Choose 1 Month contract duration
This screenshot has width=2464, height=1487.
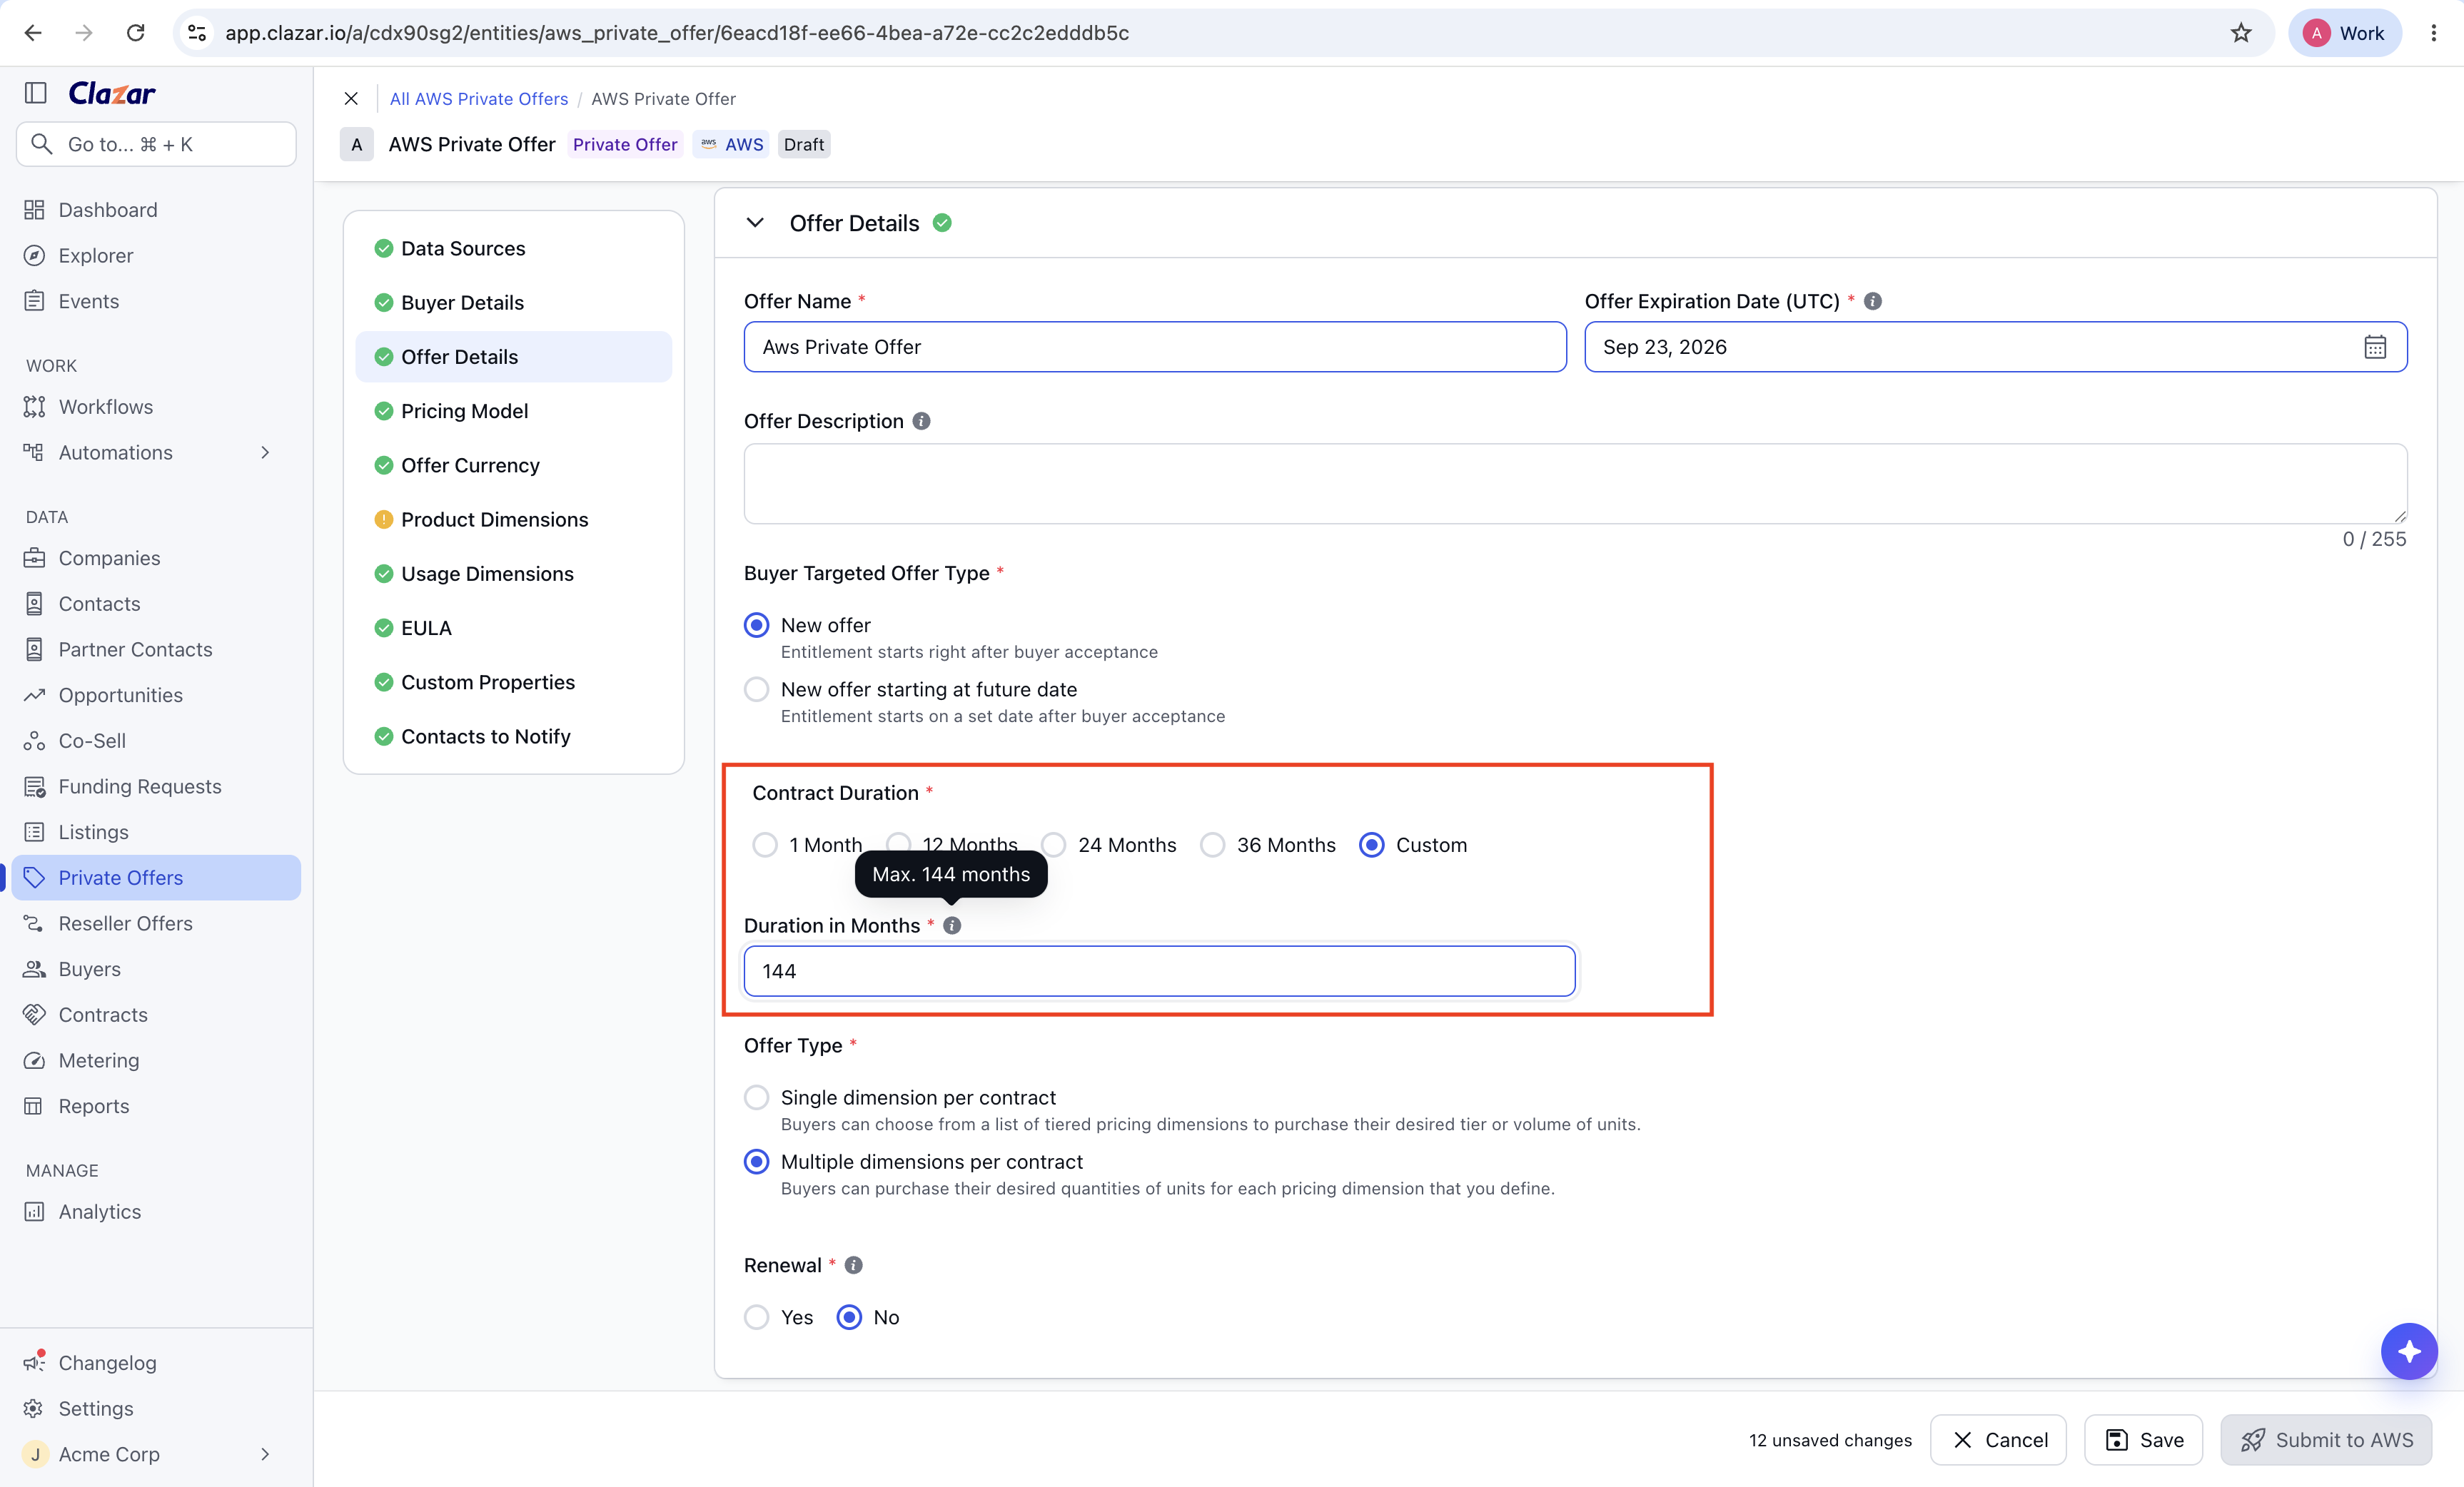765,846
